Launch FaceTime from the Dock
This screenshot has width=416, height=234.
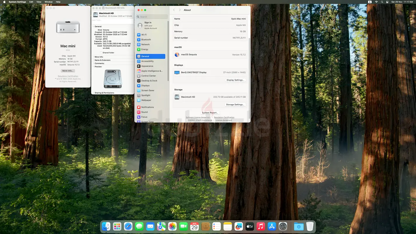pos(183,226)
